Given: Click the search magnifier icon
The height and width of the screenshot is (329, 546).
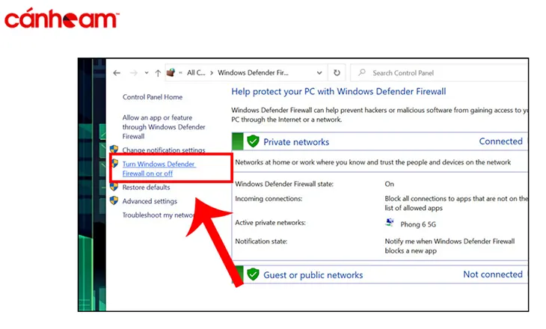Looking at the screenshot, I should (x=362, y=73).
